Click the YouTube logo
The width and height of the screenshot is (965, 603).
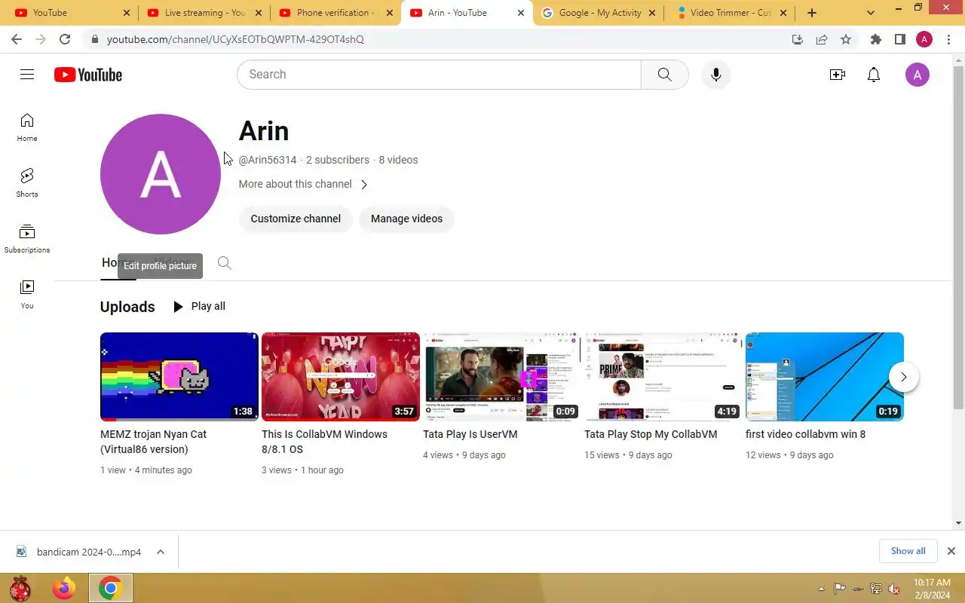coord(88,75)
